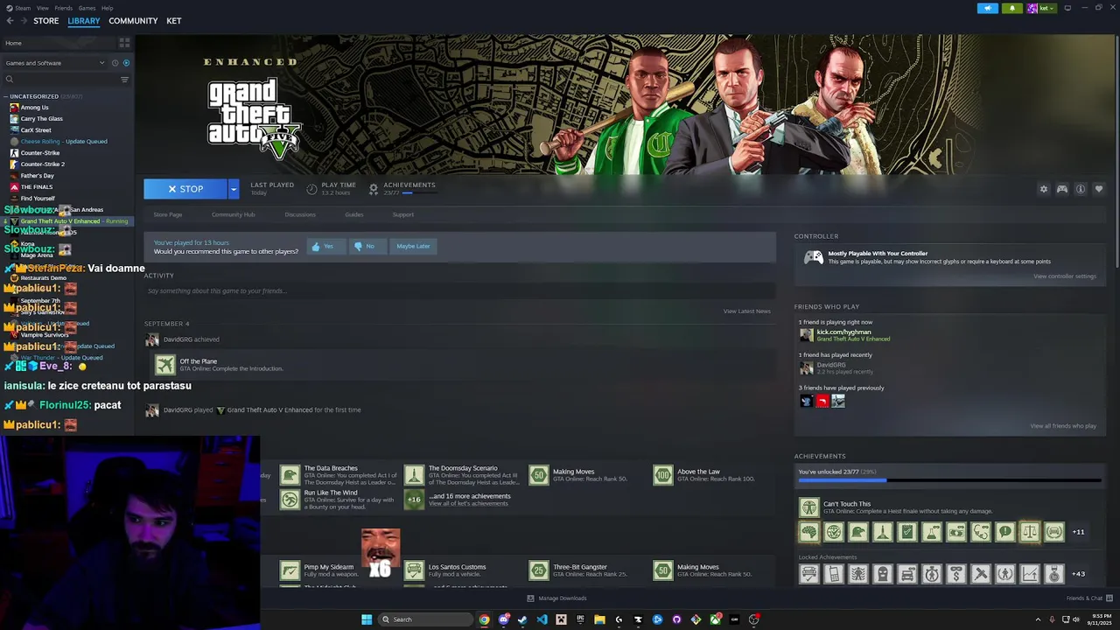The height and width of the screenshot is (630, 1120).
Task: Open Big Picture mode monitor icon
Action: (x=1067, y=8)
